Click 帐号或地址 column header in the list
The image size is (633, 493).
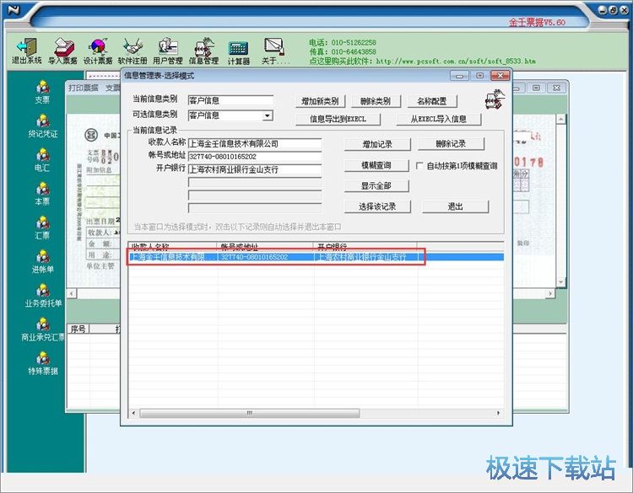(266, 246)
